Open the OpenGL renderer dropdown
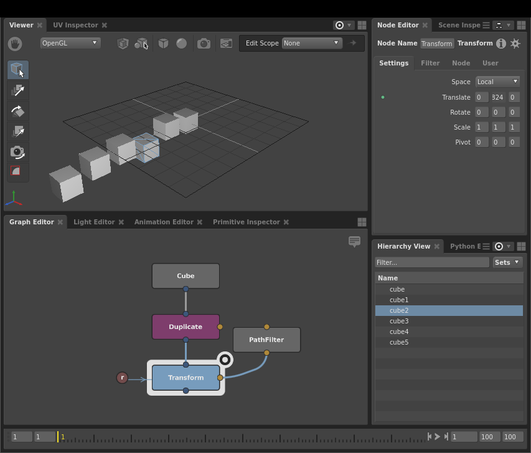531x453 pixels. pyautogui.click(x=70, y=43)
